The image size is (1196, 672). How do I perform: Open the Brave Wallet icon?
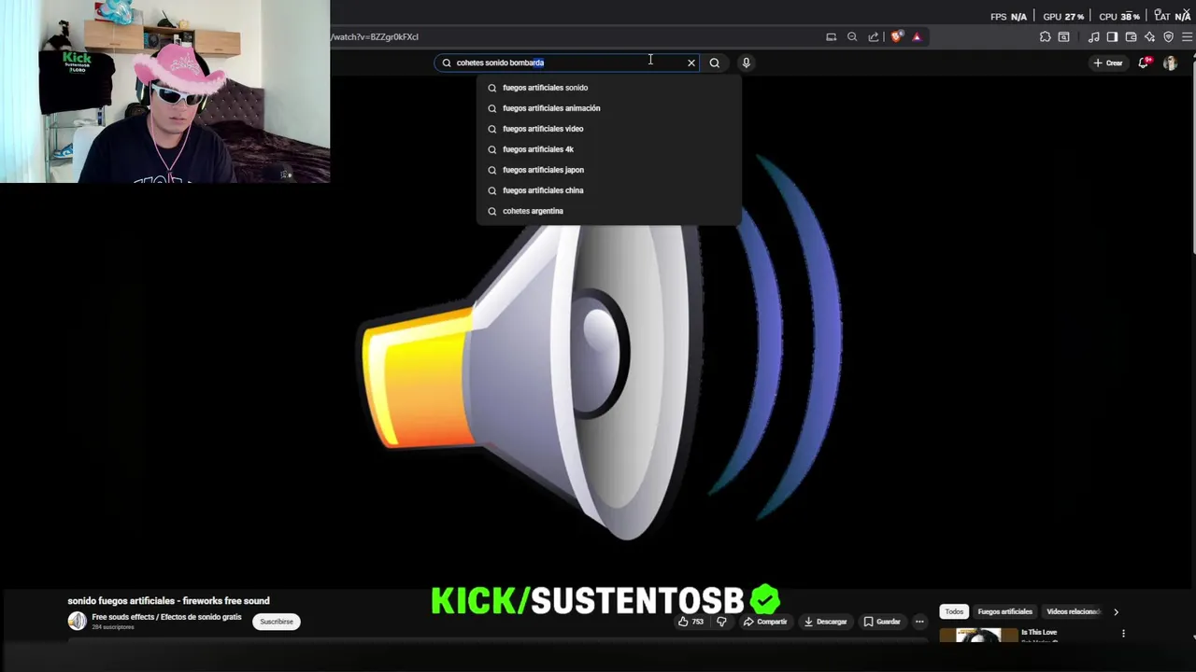(x=1131, y=36)
